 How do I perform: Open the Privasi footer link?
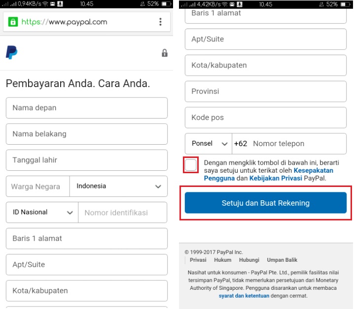click(198, 260)
